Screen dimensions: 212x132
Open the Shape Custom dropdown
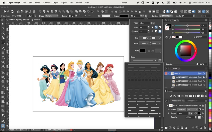point(51,16)
